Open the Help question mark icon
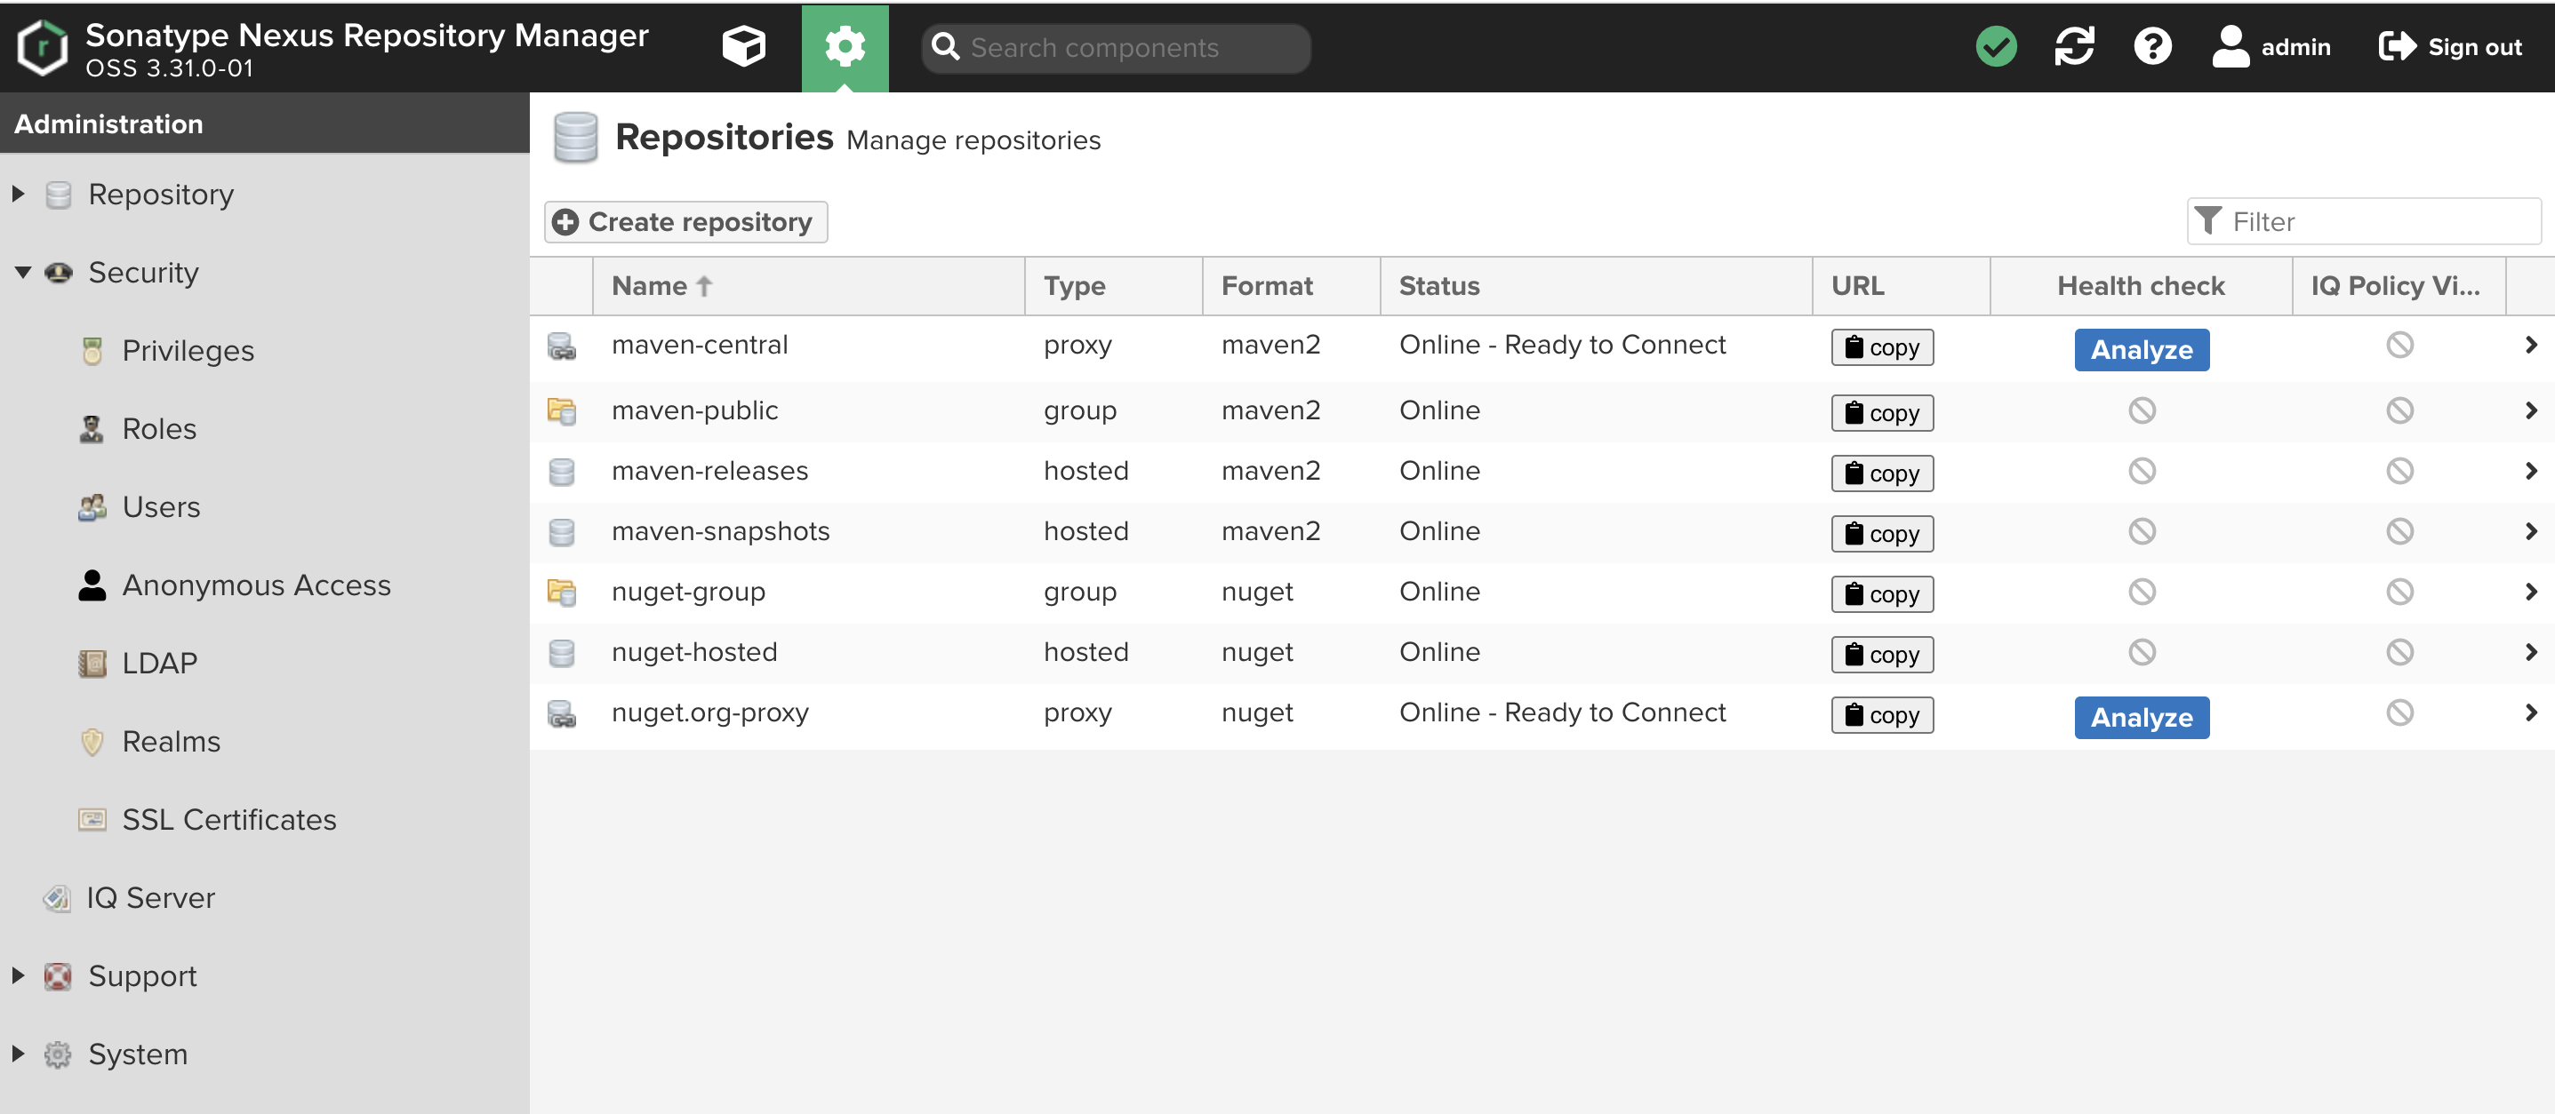 [2152, 46]
